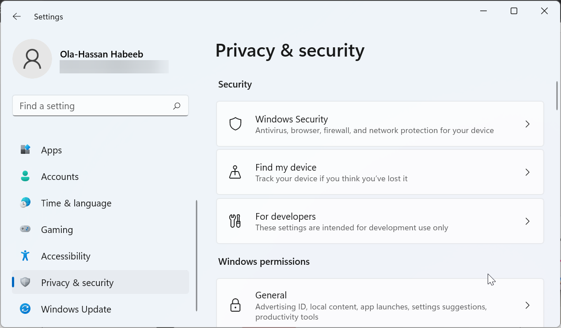The image size is (561, 328).
Task: Click the Accessibility person icon
Action: pos(25,256)
